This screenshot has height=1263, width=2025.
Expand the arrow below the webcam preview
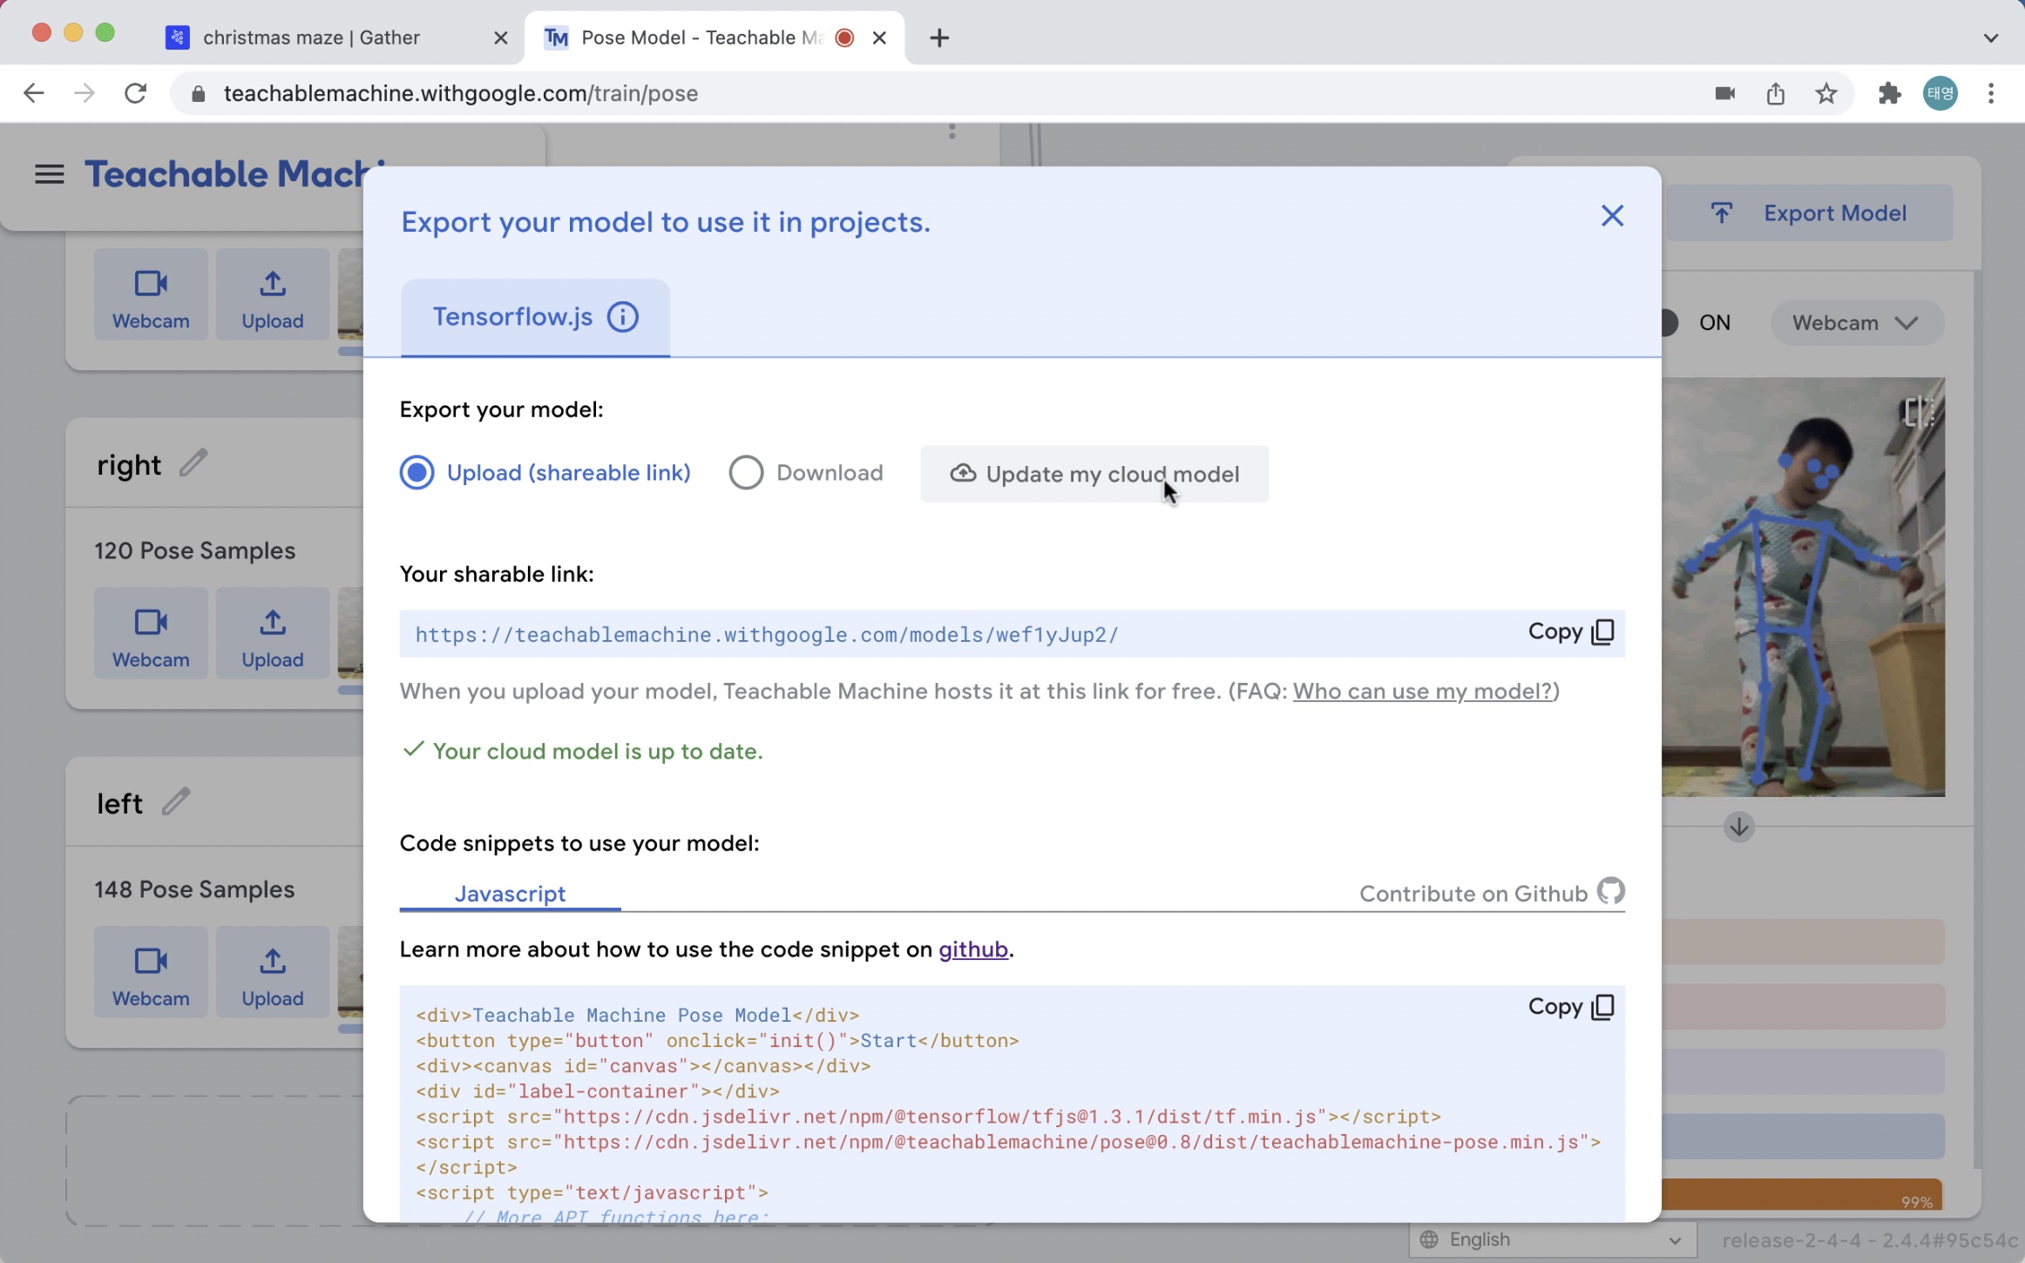click(x=1738, y=827)
